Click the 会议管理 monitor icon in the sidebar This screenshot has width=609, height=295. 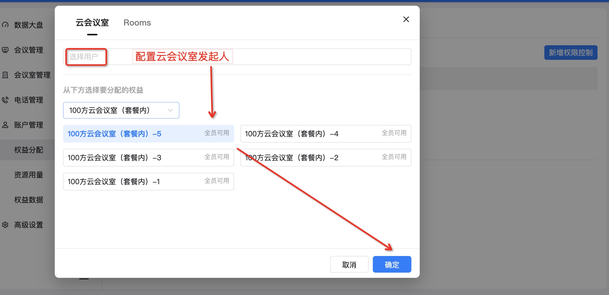[5, 50]
